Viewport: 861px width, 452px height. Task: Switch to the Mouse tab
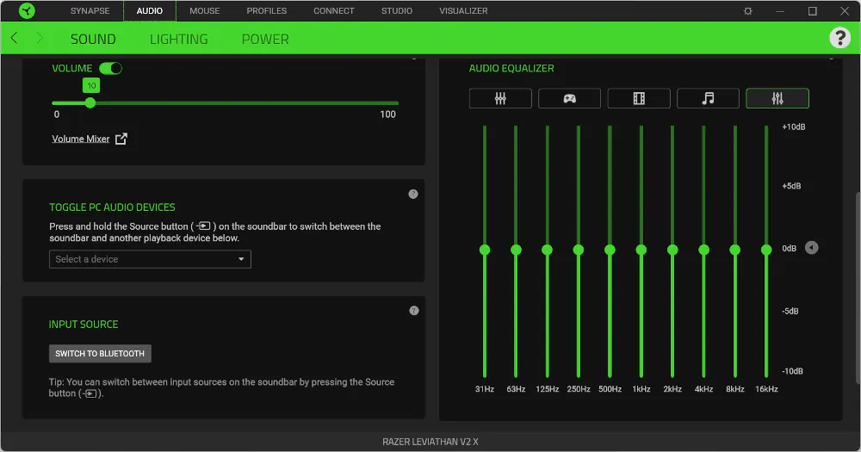(x=205, y=11)
